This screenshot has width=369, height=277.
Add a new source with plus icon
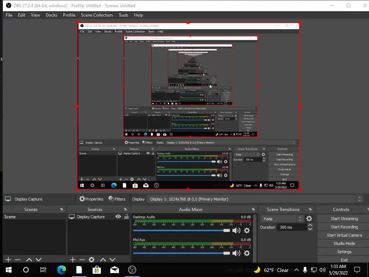pyautogui.click(x=73, y=260)
